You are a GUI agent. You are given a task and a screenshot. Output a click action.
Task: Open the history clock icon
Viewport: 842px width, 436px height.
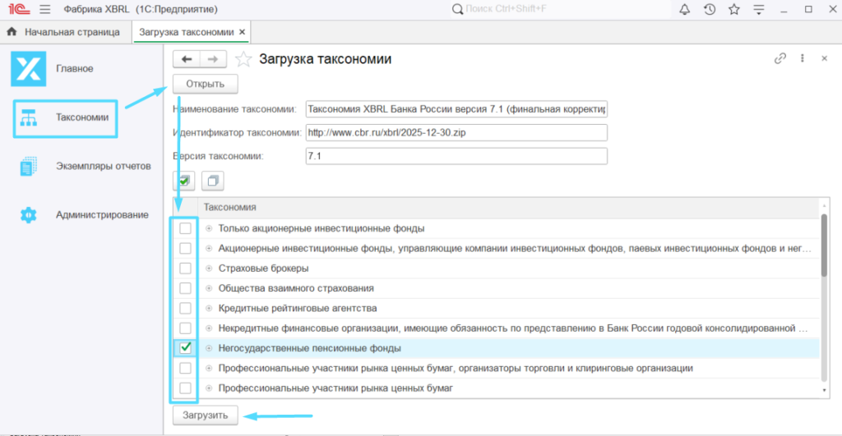710,9
